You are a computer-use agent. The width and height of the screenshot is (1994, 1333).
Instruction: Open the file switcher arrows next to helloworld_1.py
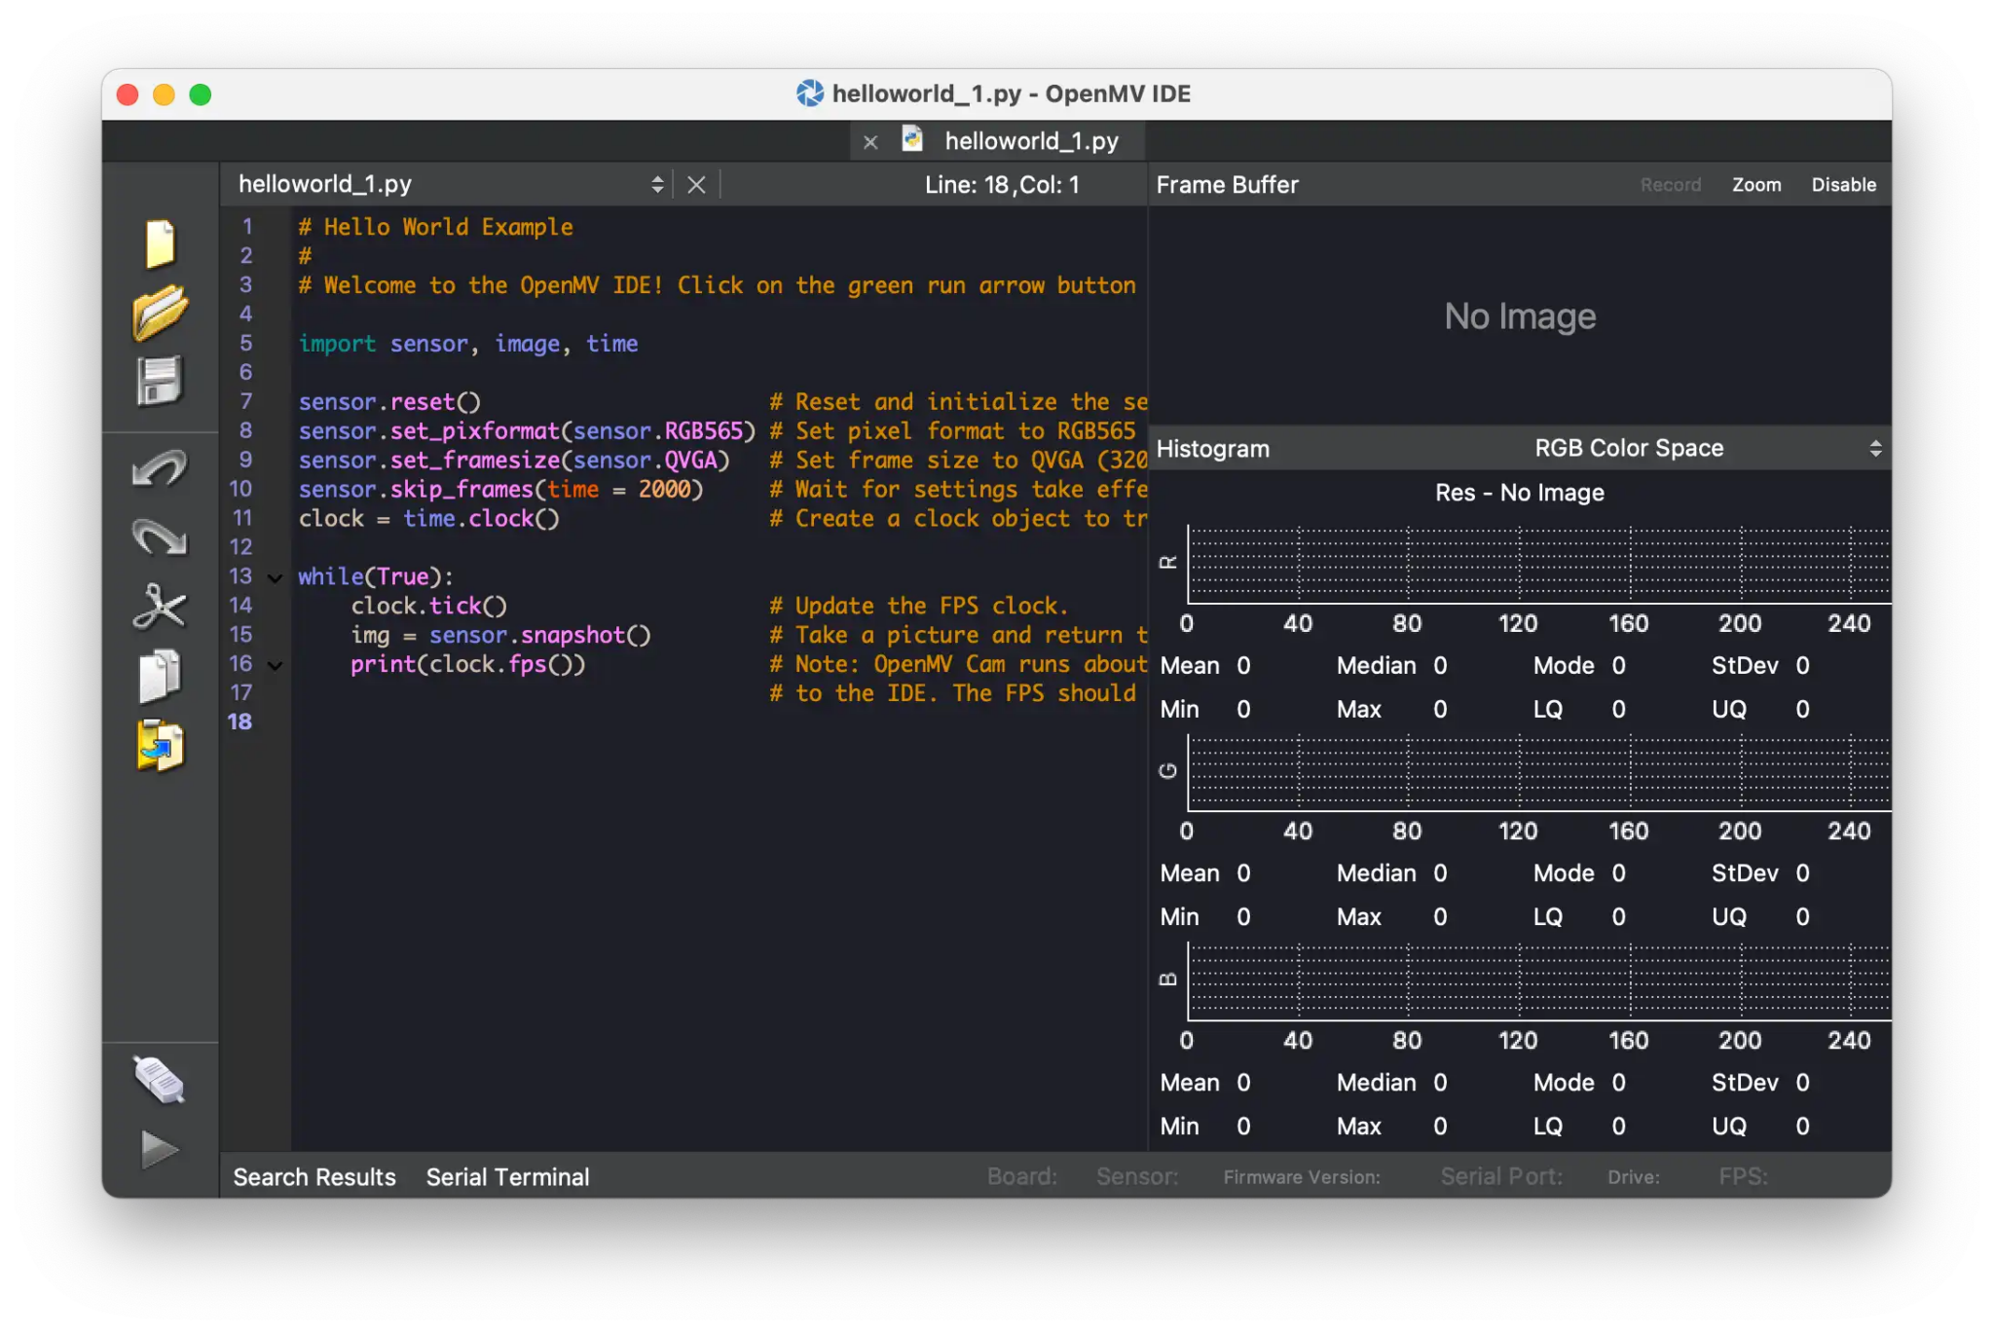(x=658, y=183)
